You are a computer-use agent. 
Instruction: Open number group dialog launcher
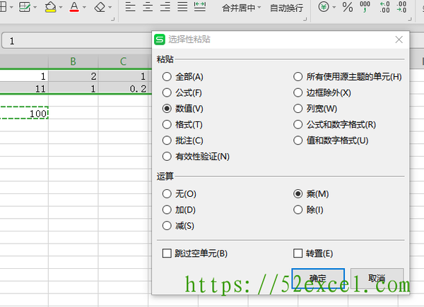[x=410, y=19]
